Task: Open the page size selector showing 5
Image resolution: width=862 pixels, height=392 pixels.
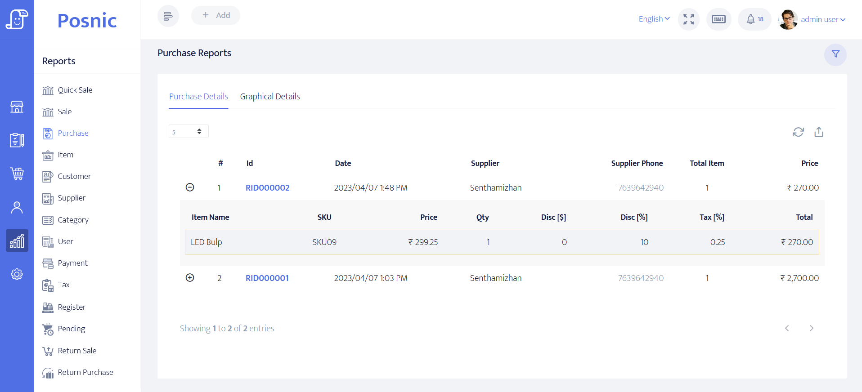Action: point(189,132)
